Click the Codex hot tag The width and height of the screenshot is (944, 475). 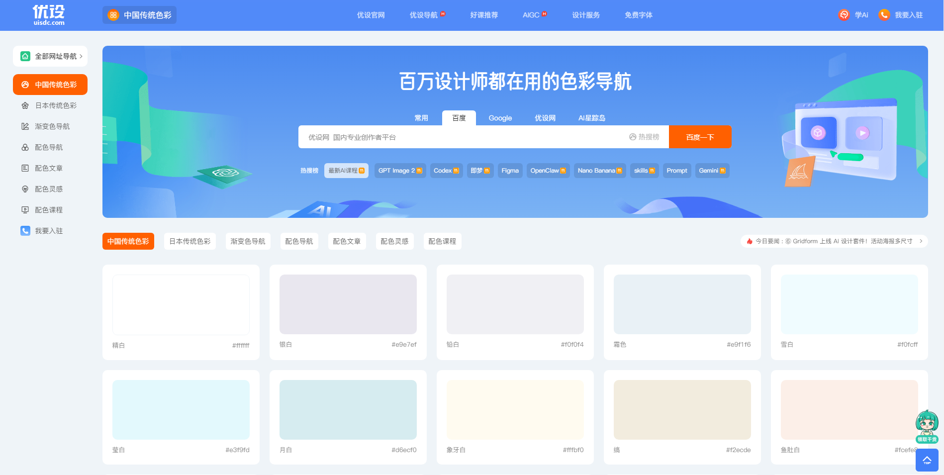pos(446,171)
